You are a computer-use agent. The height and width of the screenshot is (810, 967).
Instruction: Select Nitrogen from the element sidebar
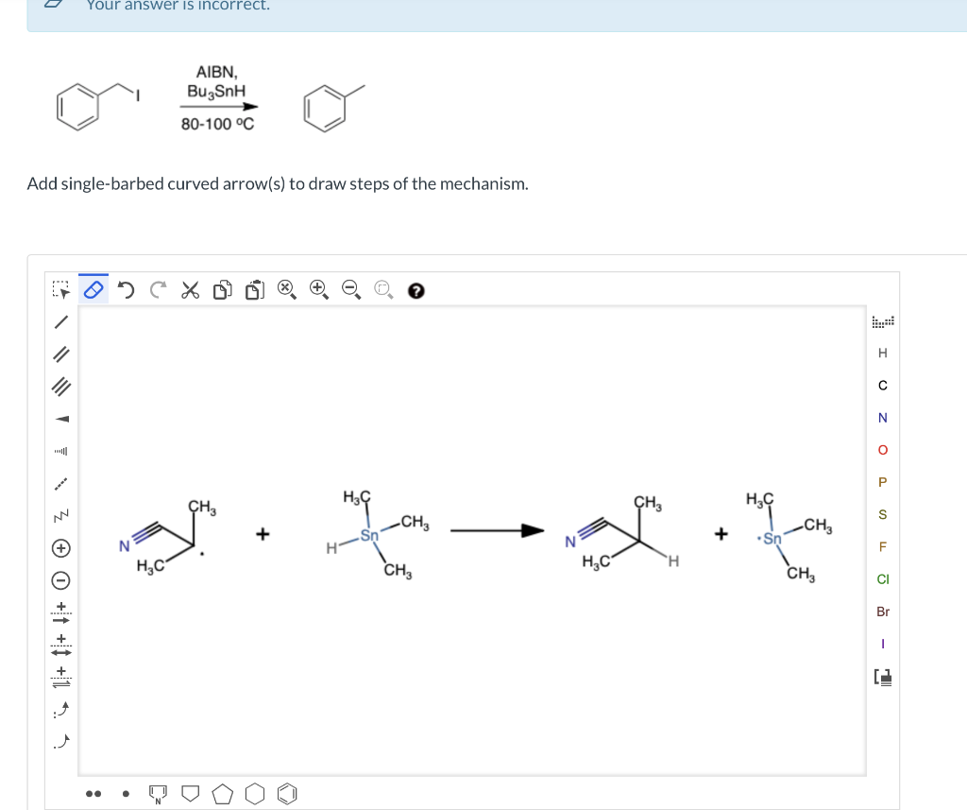883,418
